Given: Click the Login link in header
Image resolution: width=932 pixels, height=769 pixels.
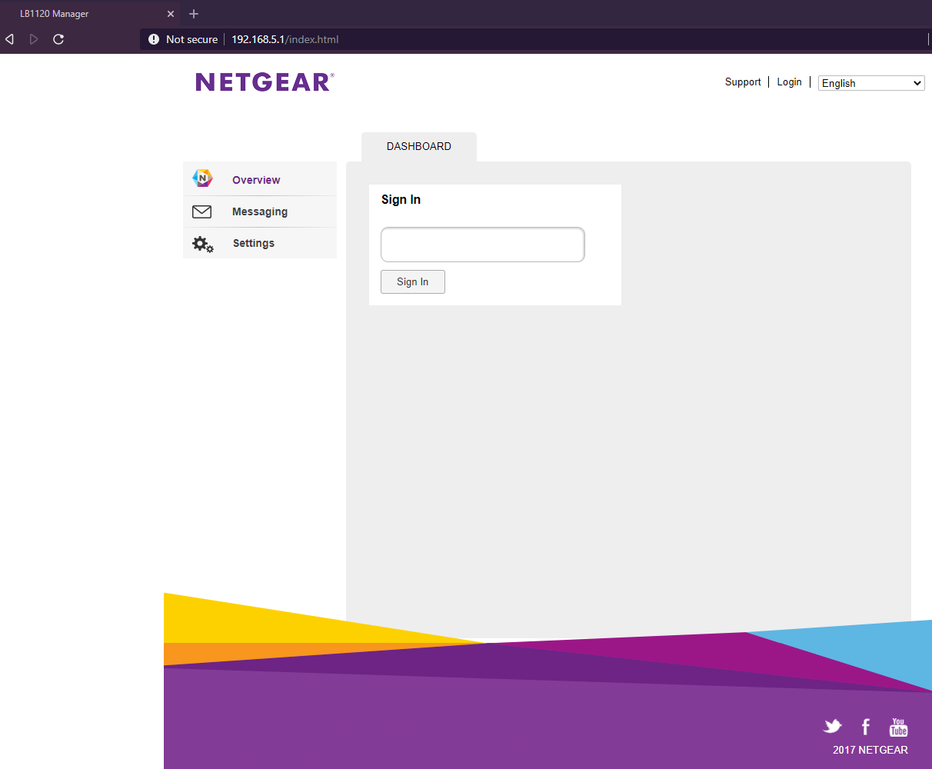Looking at the screenshot, I should coord(789,82).
